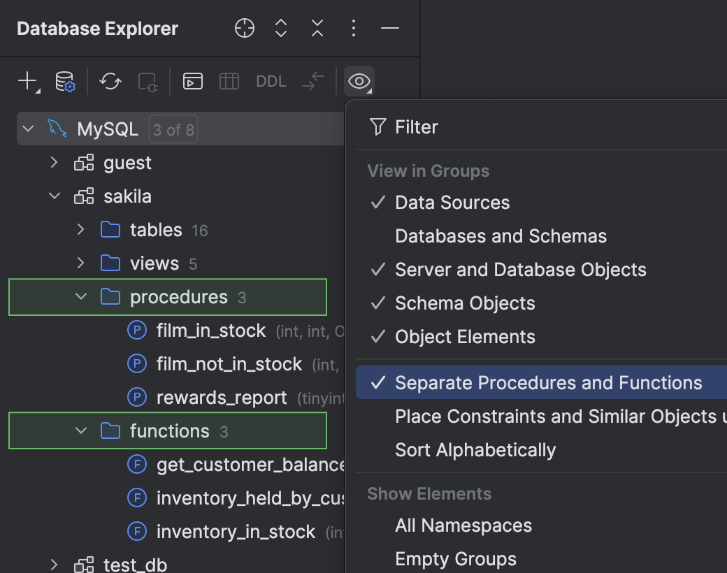Collapse the procedures folder
The width and height of the screenshot is (727, 573).
[80, 296]
